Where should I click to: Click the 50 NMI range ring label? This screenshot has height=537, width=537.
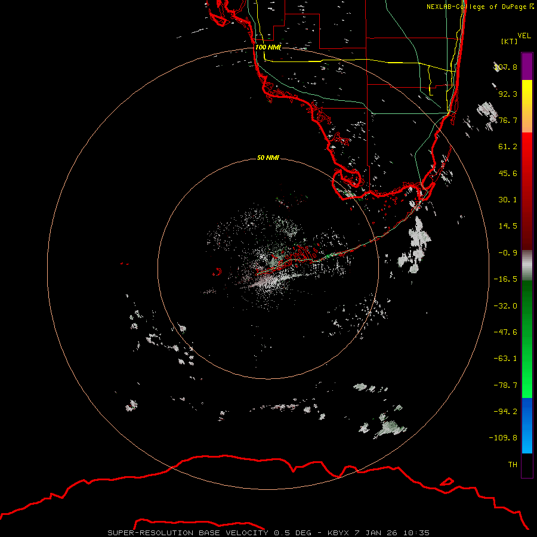point(268,158)
